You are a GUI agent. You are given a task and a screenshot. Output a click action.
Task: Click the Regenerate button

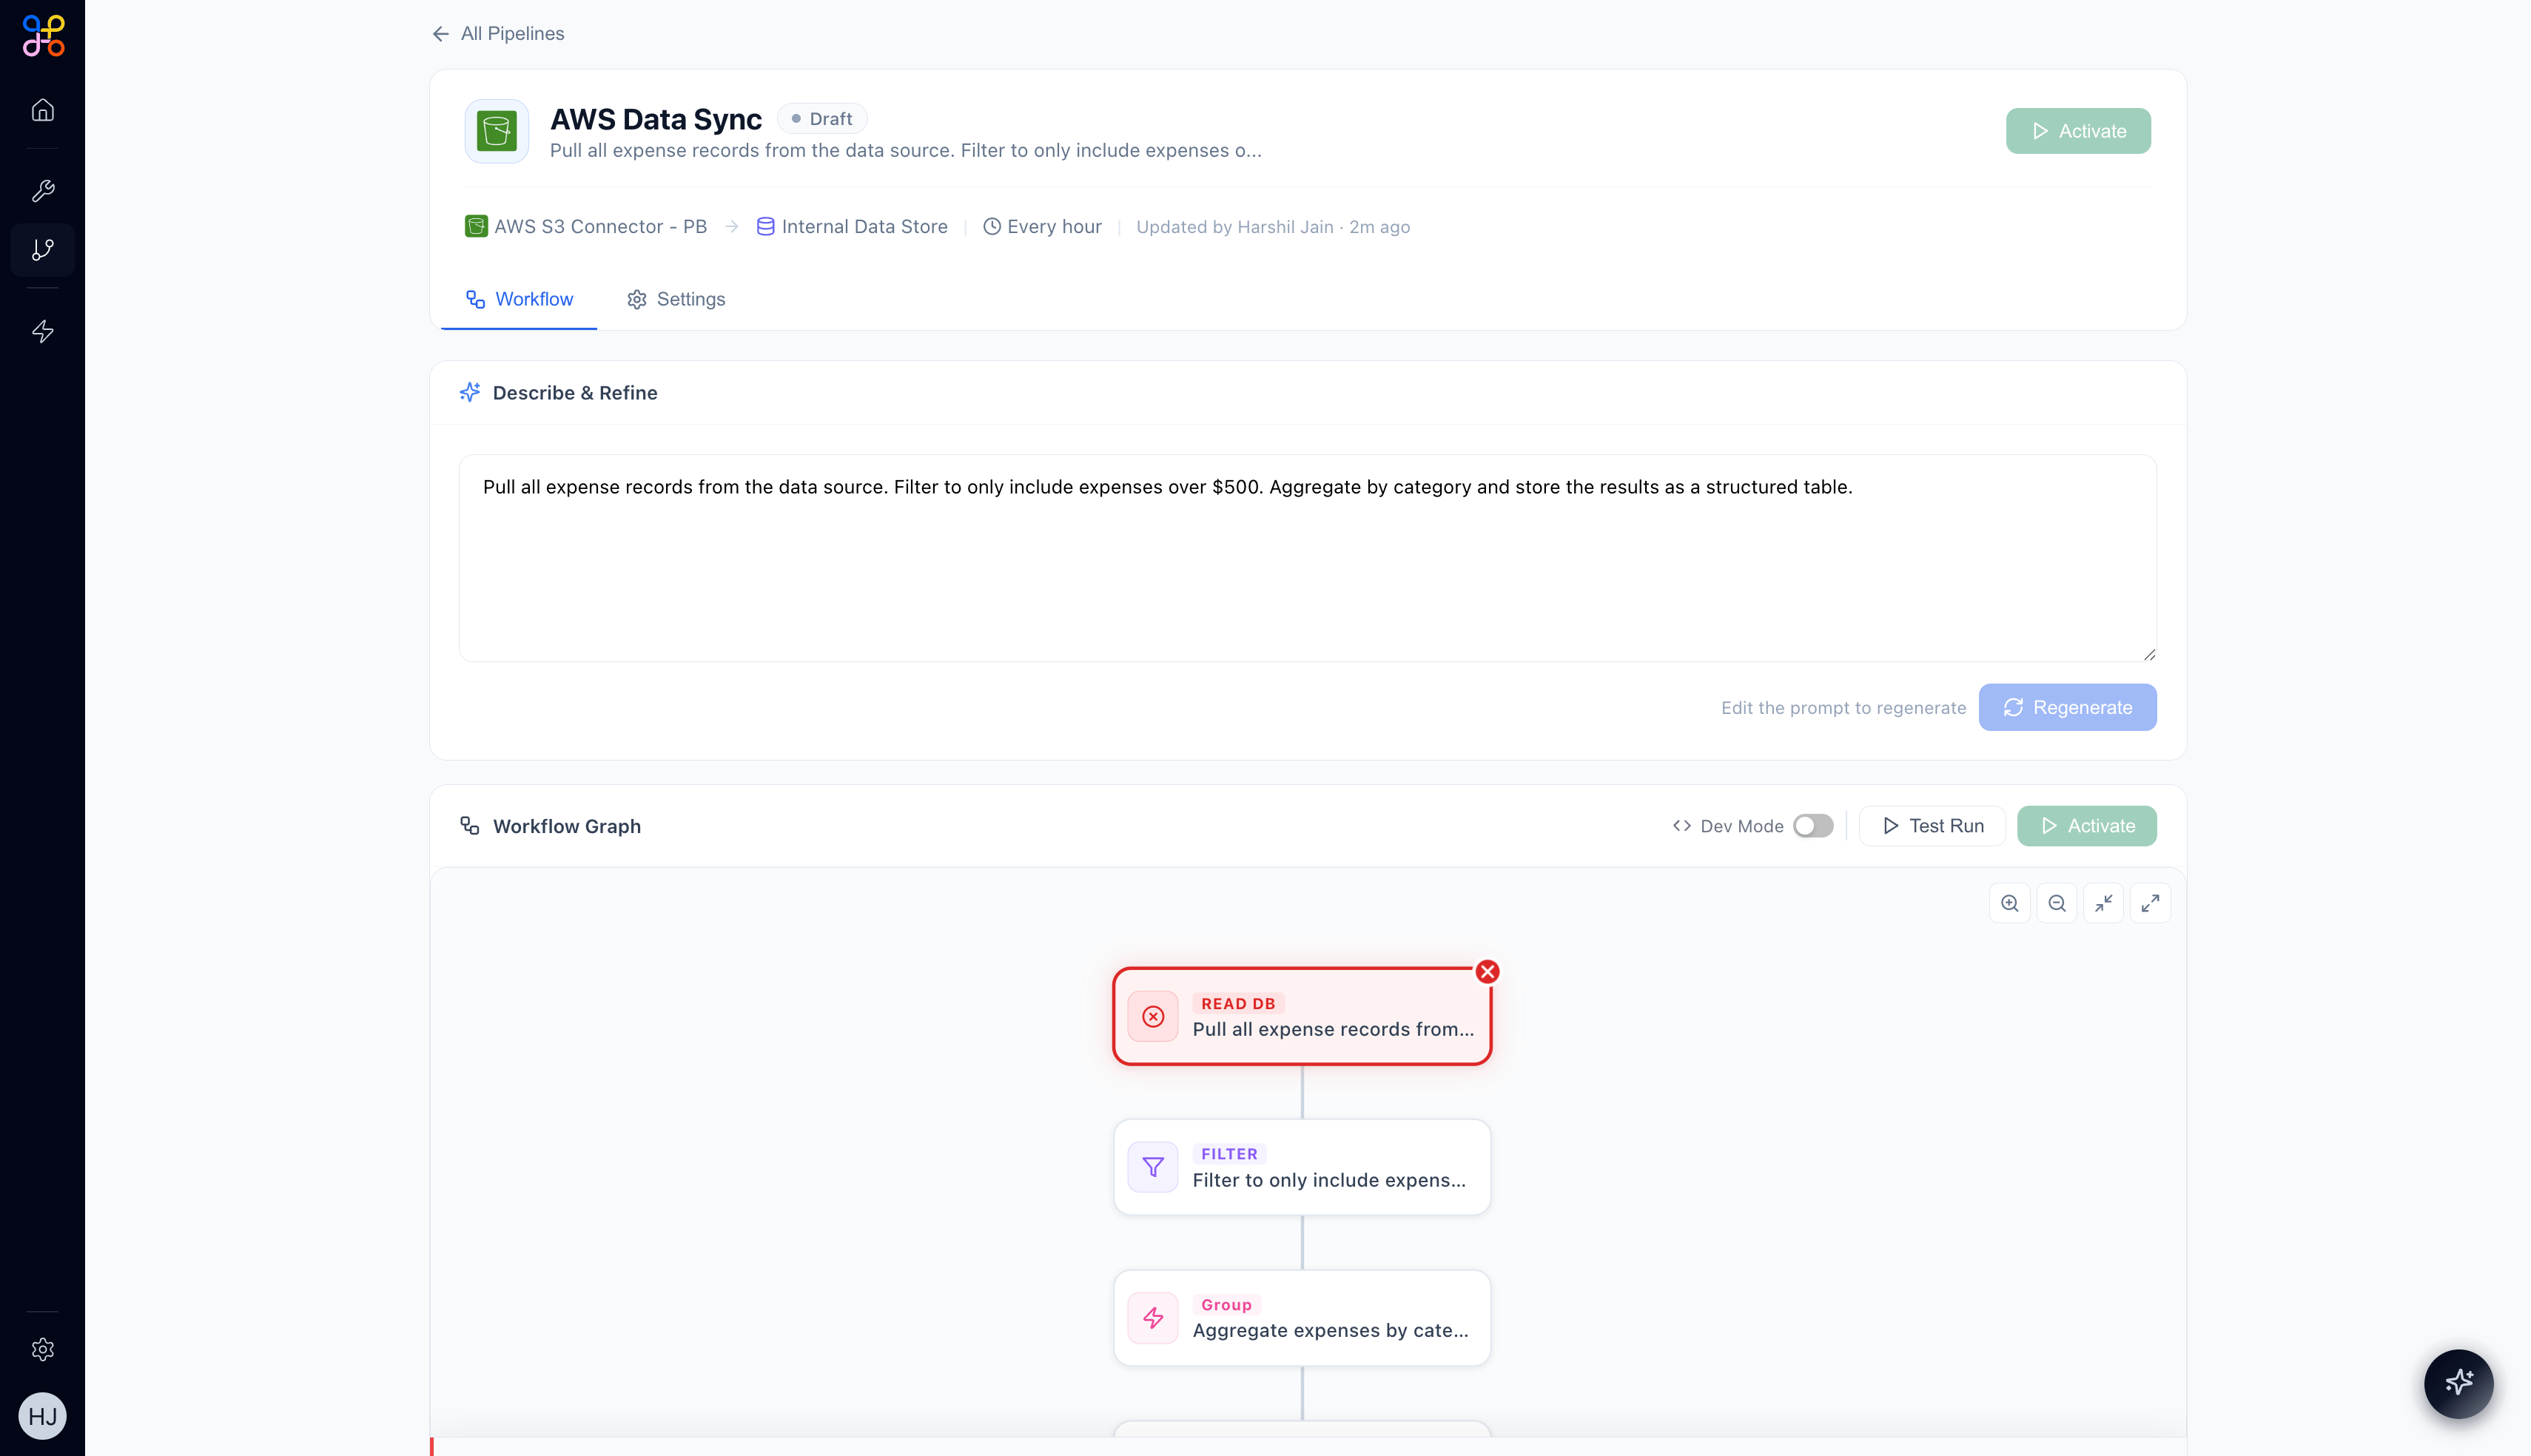2067,707
